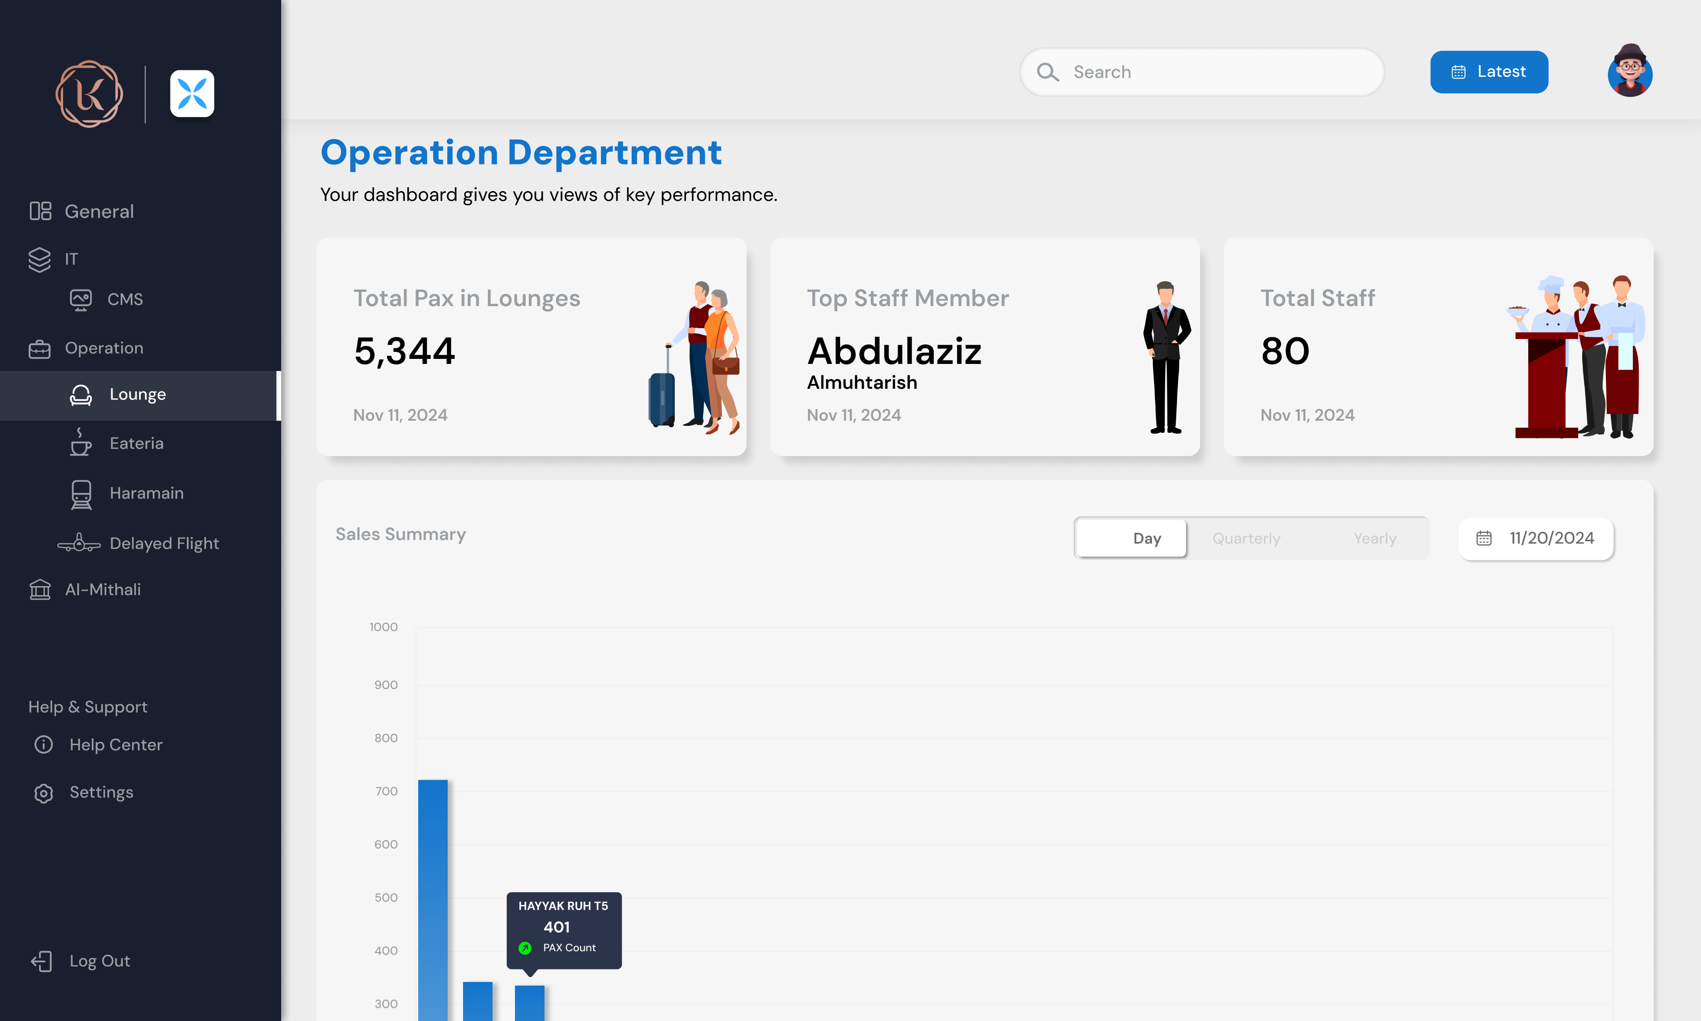This screenshot has height=1021, width=1701.
Task: Switch the Sales Summary to Yearly view
Action: [1375, 539]
